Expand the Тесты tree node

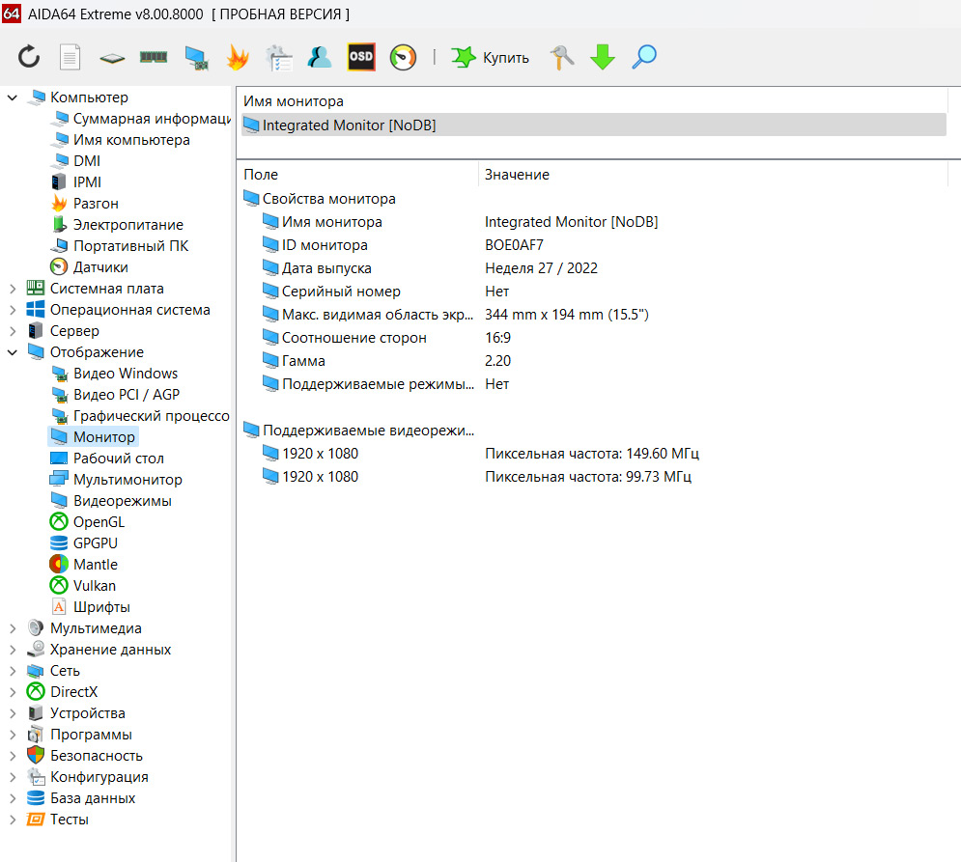13,820
